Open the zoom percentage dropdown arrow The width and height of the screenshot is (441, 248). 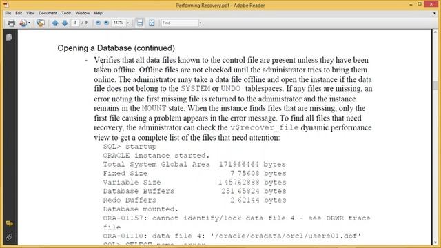(128, 23)
